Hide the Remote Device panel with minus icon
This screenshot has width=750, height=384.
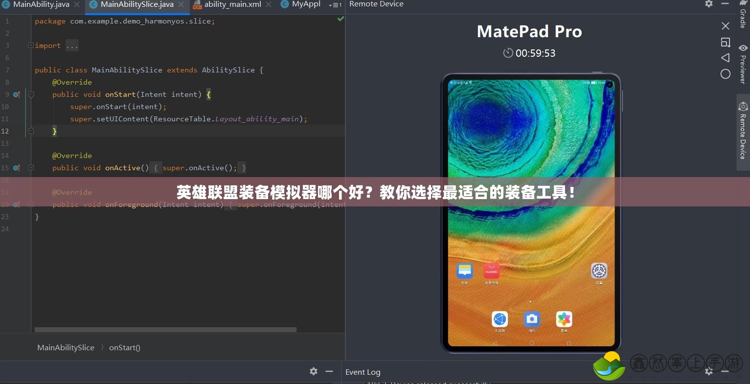(725, 4)
